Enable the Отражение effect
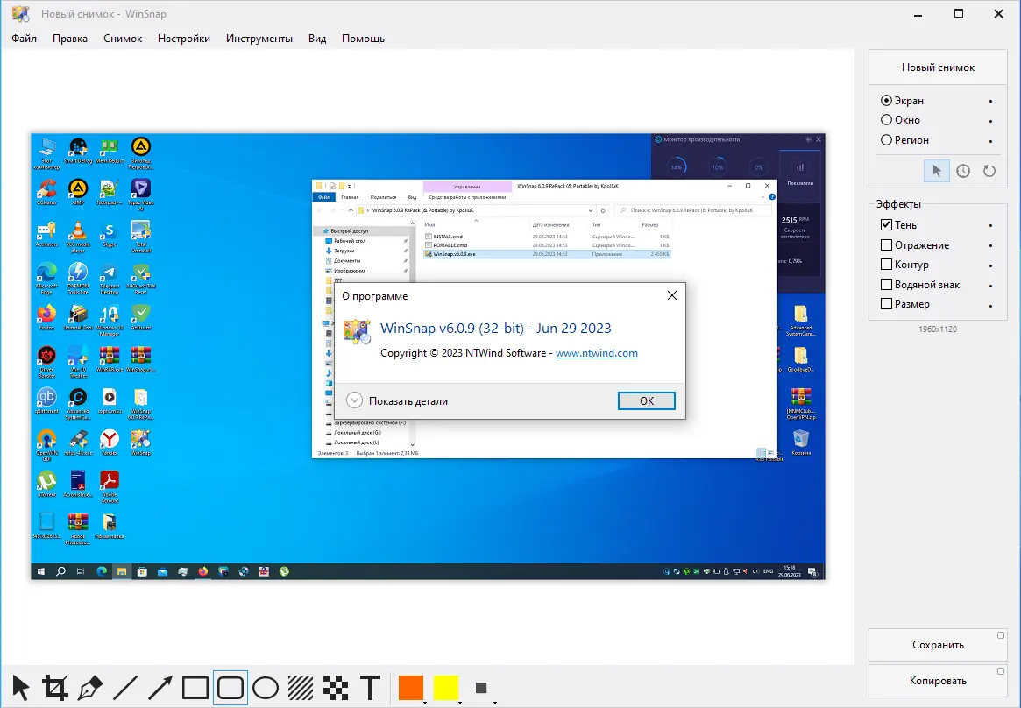 pyautogui.click(x=889, y=244)
